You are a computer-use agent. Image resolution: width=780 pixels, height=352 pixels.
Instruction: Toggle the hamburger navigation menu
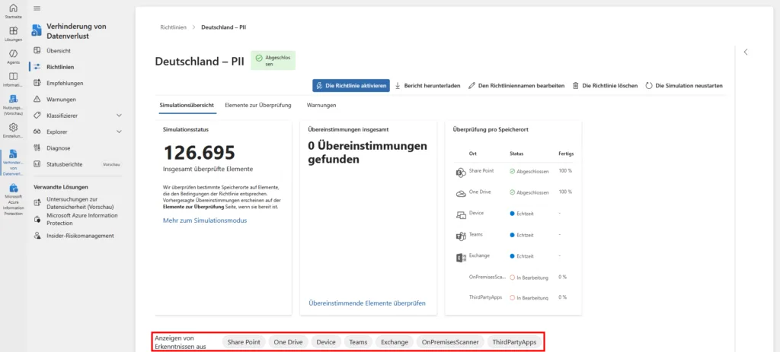pos(37,8)
